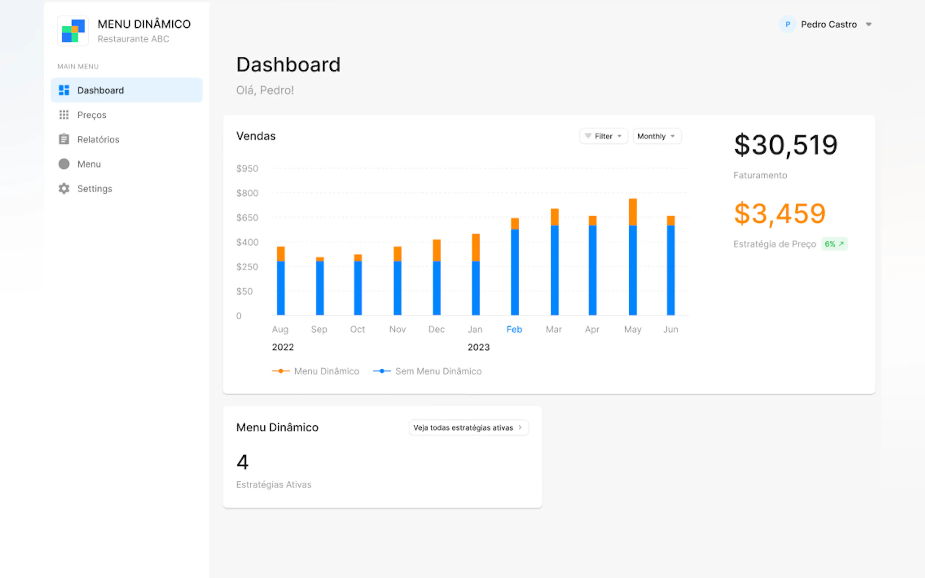Click the Settings gear icon
Screen dimensions: 925x578
coord(64,189)
